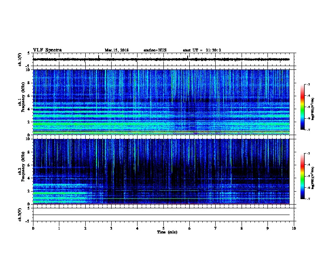Click the "-7" label on ch.1 colorbar
Image resolution: width=331 pixels, height=256 pixels.
308,130
